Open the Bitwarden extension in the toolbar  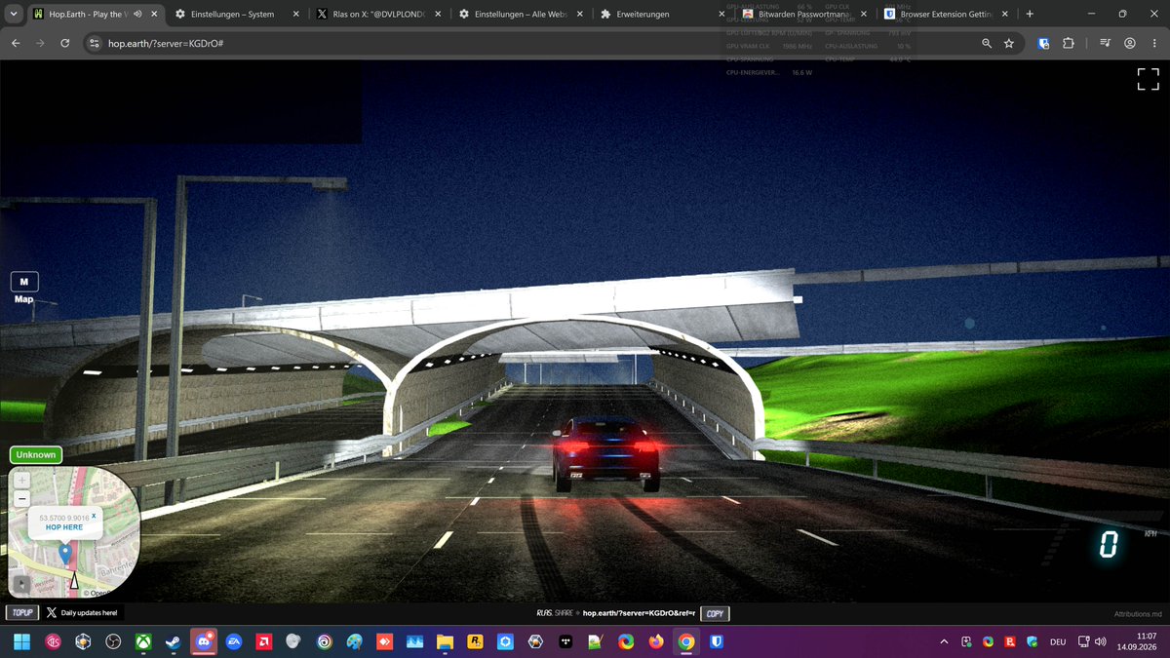point(1044,44)
